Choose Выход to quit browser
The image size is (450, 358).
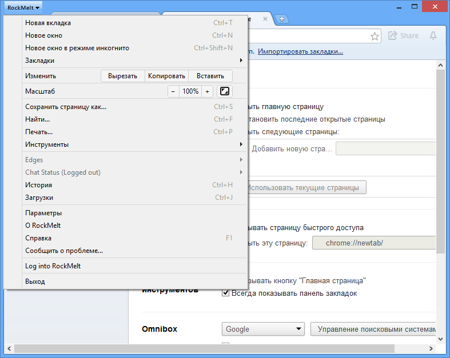[134, 281]
